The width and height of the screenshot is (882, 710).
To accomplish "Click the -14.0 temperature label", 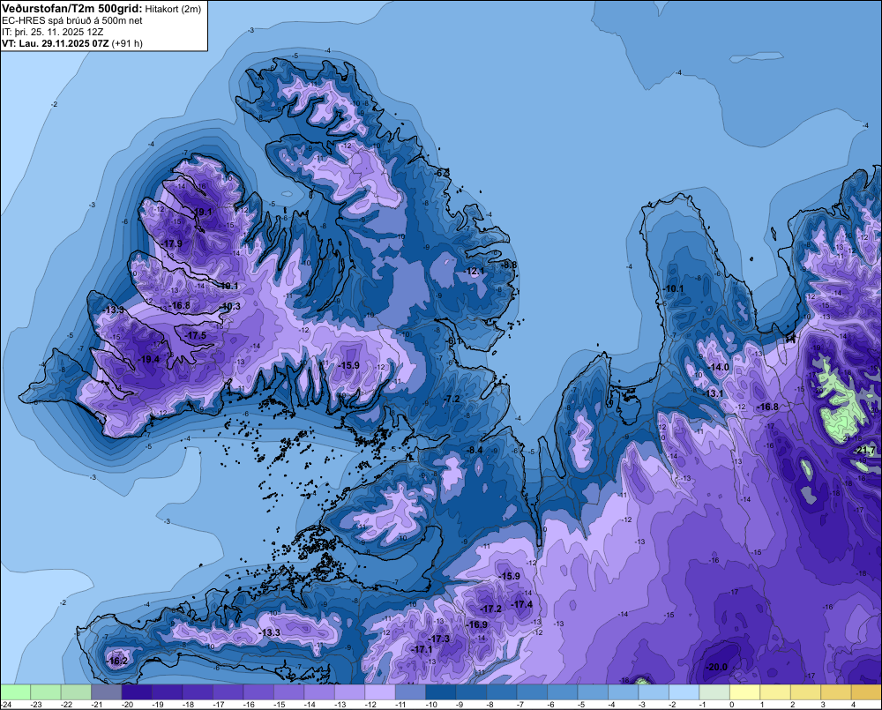I will (x=718, y=367).
